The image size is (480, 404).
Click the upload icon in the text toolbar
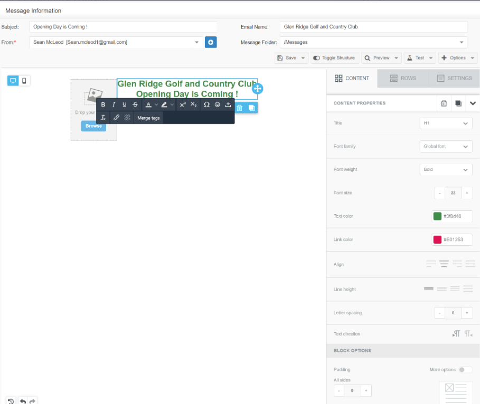(228, 104)
